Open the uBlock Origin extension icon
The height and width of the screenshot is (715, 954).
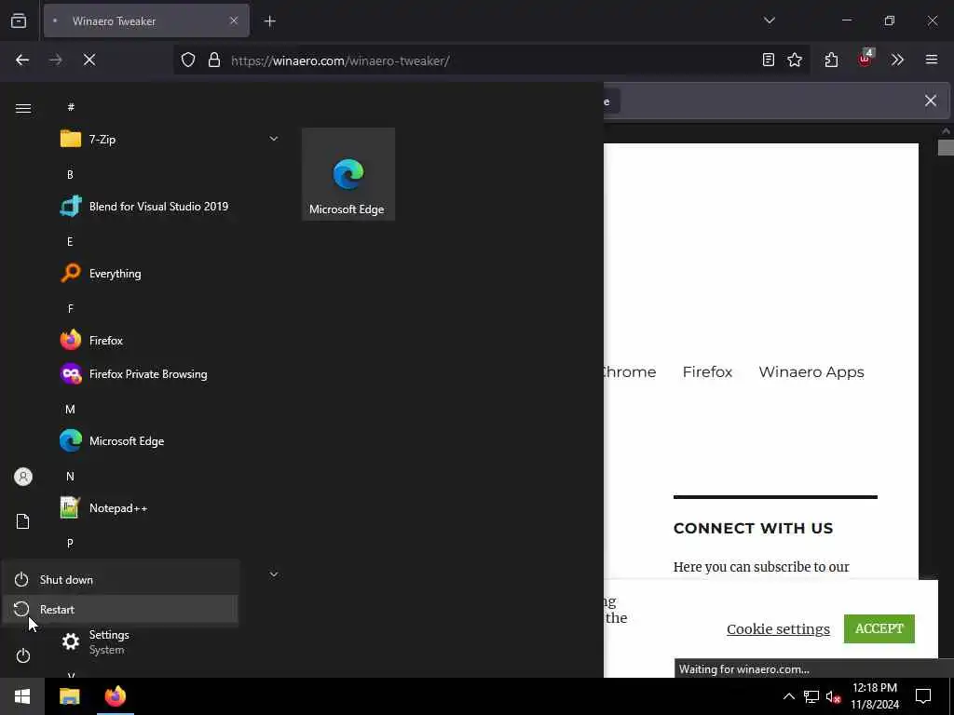point(865,59)
